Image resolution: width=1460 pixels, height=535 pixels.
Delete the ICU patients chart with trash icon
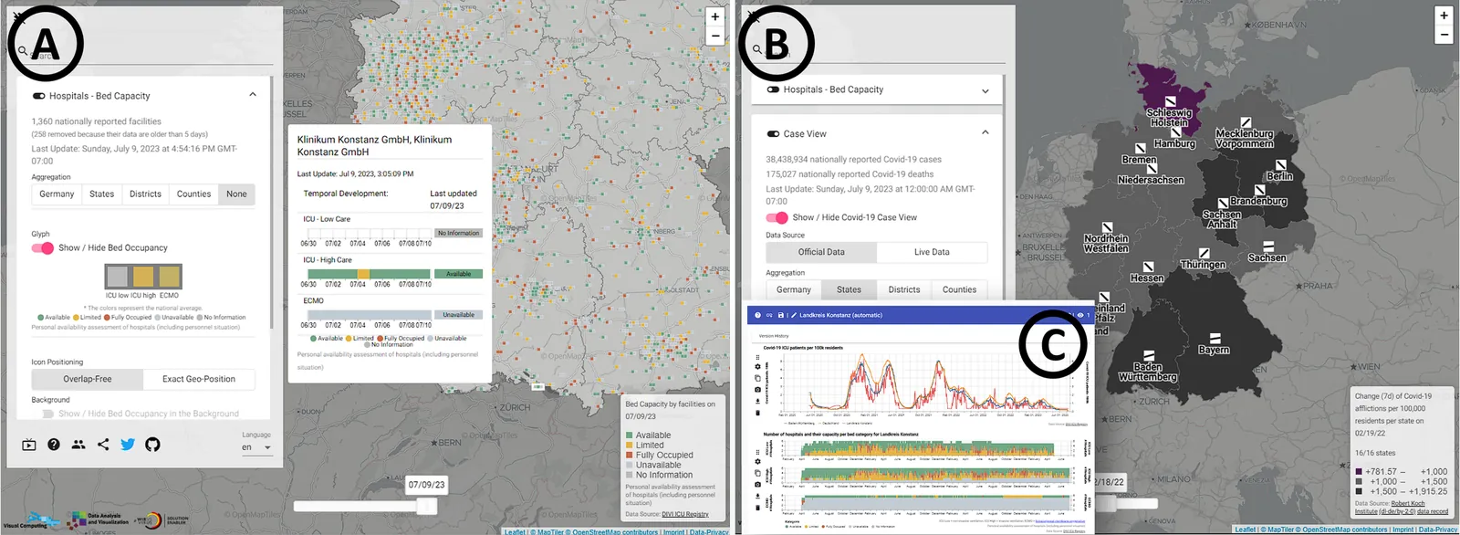click(x=757, y=413)
